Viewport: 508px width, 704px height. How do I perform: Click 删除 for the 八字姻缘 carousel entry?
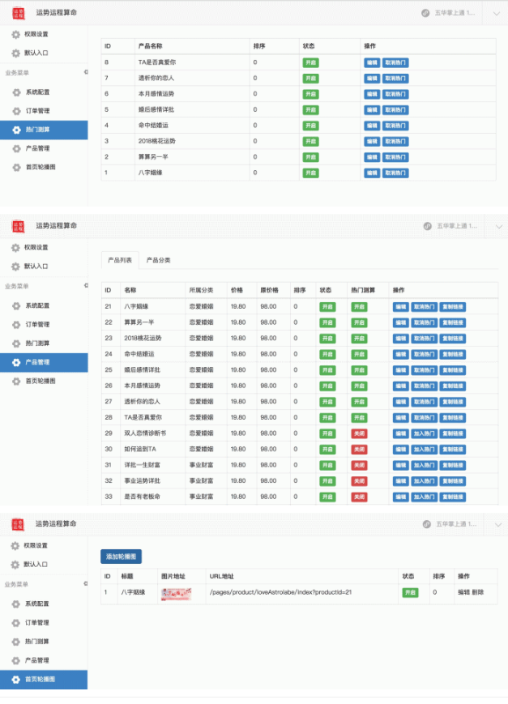478,593
